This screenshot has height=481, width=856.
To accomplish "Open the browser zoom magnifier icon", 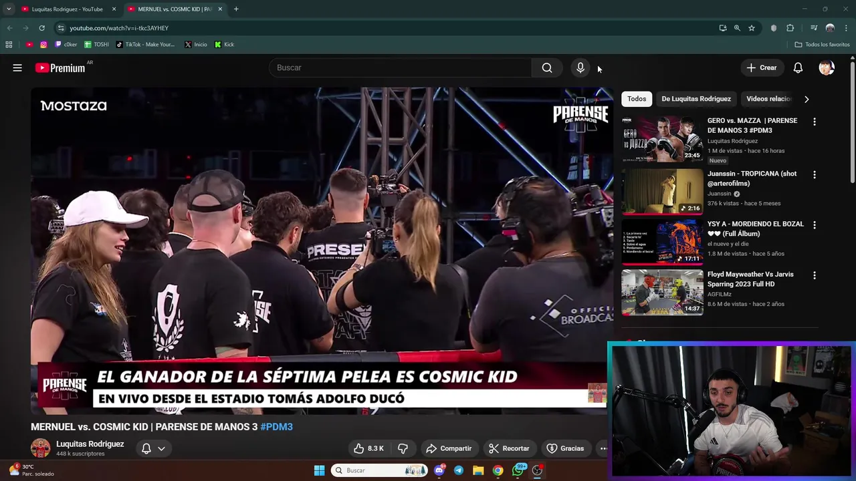I will [737, 28].
